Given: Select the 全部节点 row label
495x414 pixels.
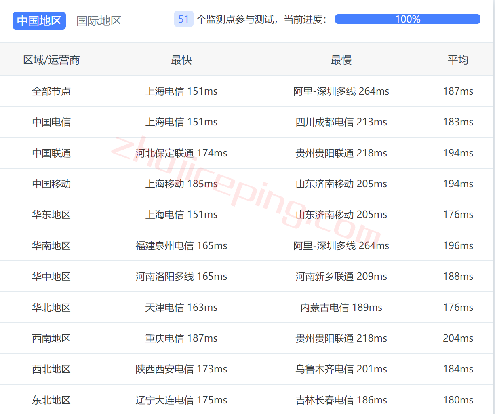Looking at the screenshot, I should tap(51, 91).
